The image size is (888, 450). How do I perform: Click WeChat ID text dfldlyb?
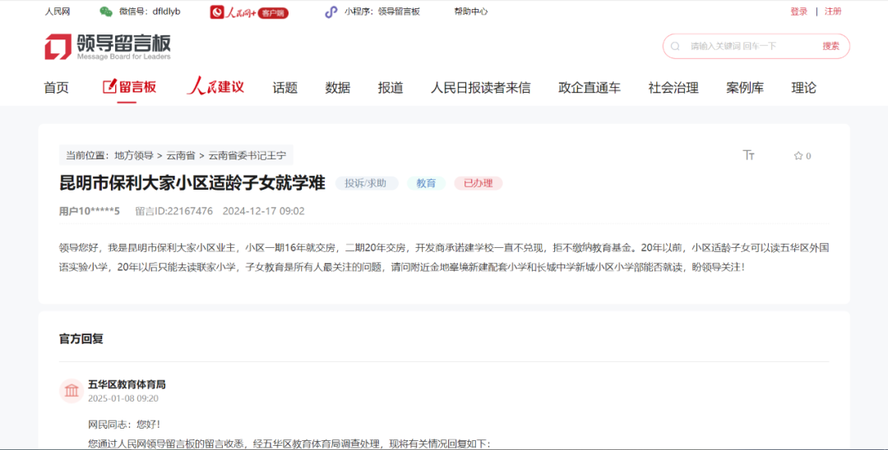tap(166, 11)
